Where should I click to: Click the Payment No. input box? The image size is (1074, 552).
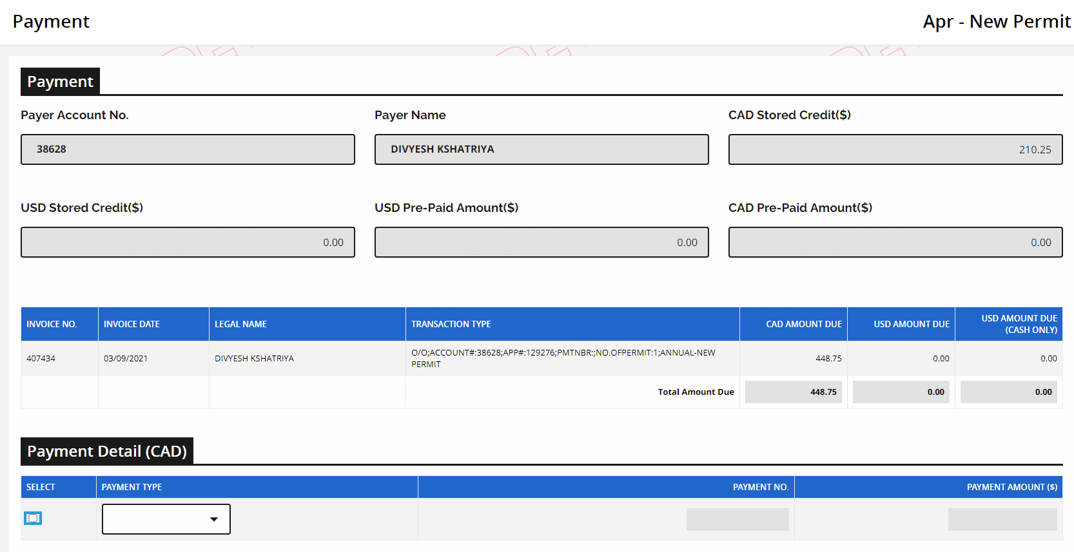737,519
